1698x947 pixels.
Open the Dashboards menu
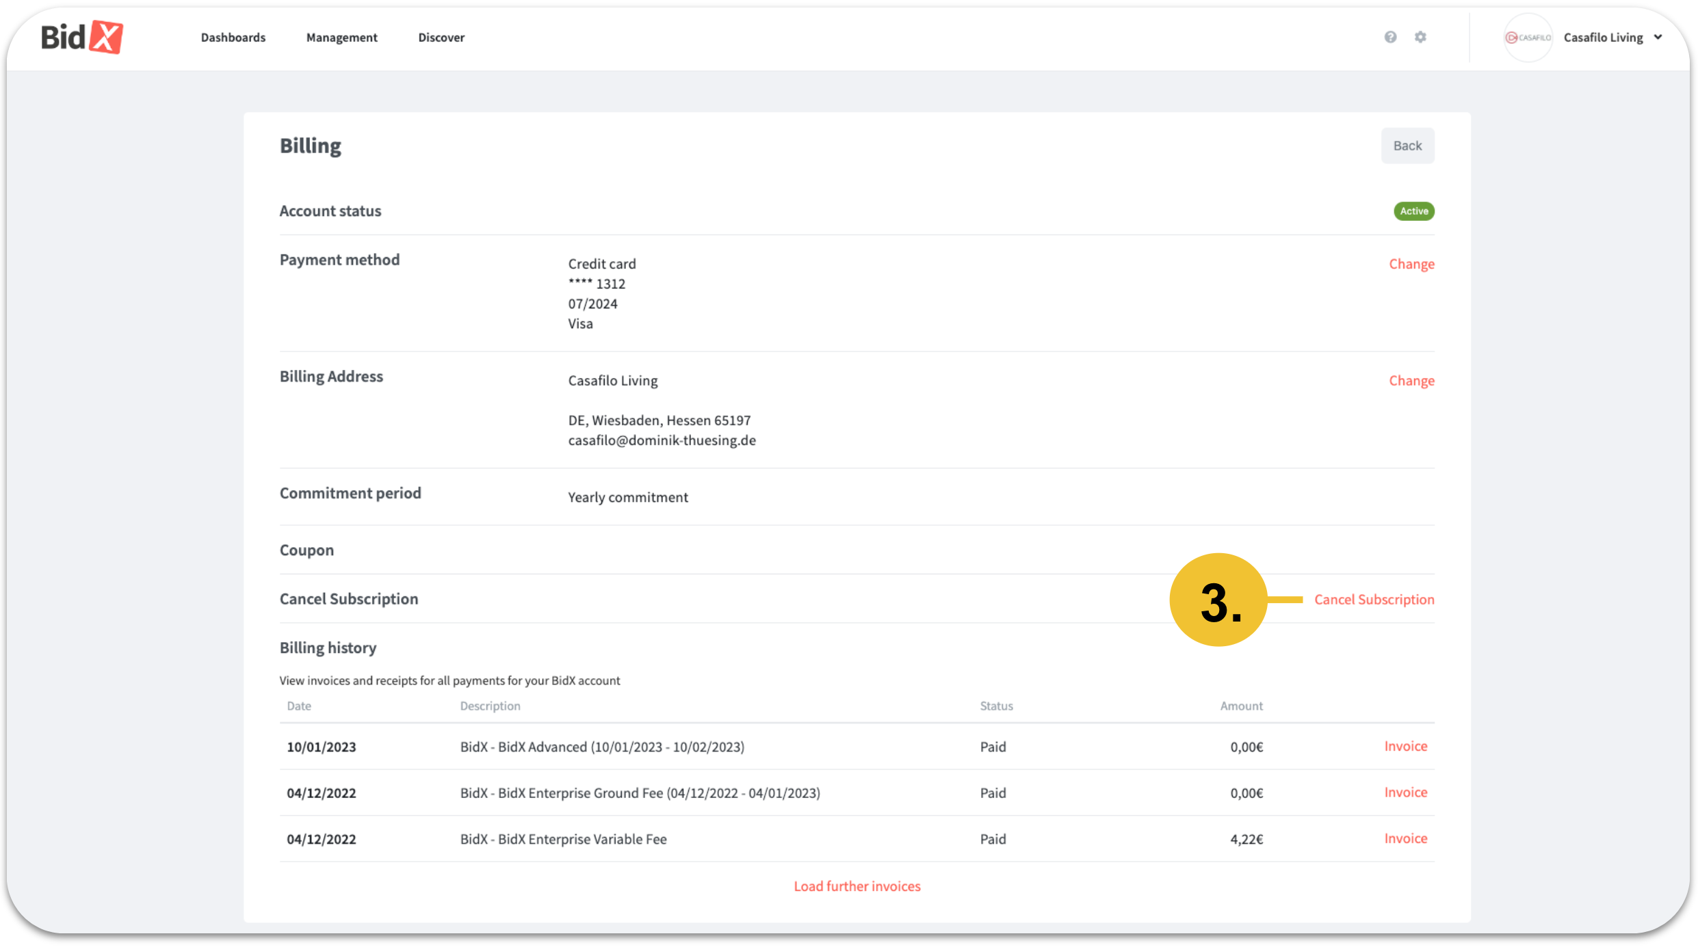[233, 38]
